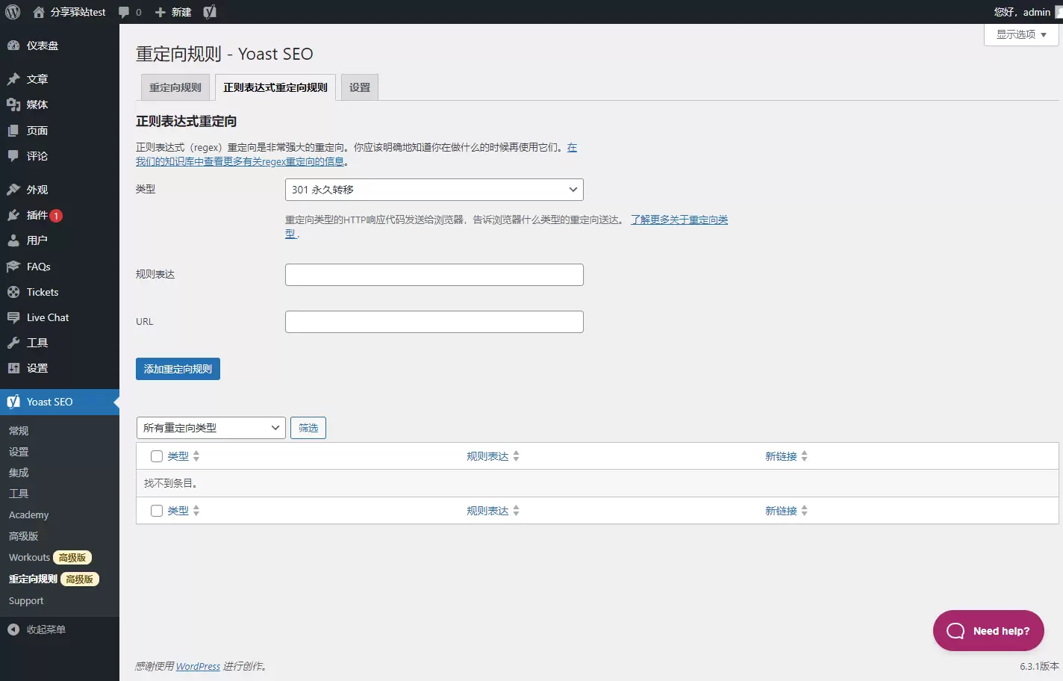Sort by 新链接 arrows in table footer

[805, 511]
